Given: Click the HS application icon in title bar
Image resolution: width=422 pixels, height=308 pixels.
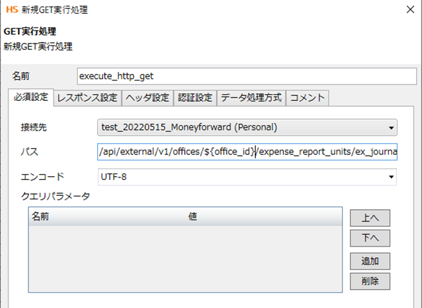Looking at the screenshot, I should click(x=11, y=10).
